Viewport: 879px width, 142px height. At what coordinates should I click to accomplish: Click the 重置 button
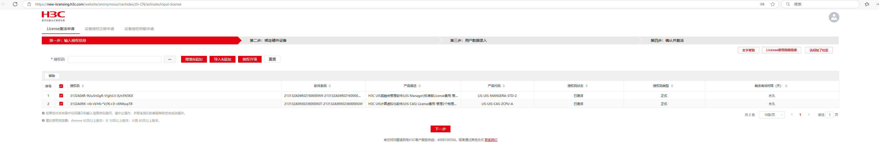(272, 59)
